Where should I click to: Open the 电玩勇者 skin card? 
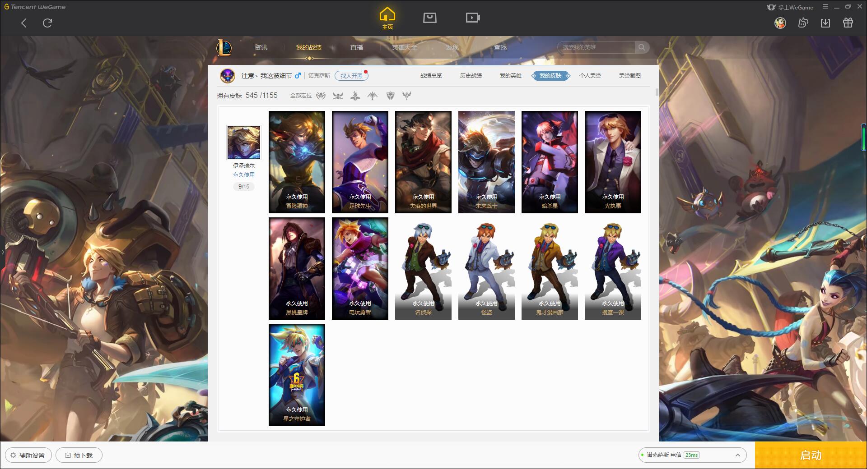360,268
